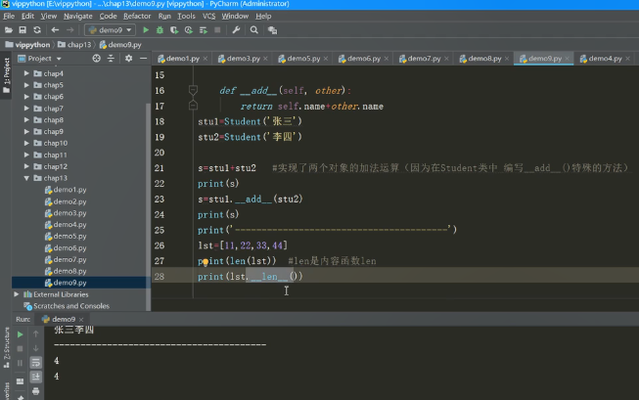Select demo2.py in project tree
Screen dimensions: 639x400
[x=69, y=201]
